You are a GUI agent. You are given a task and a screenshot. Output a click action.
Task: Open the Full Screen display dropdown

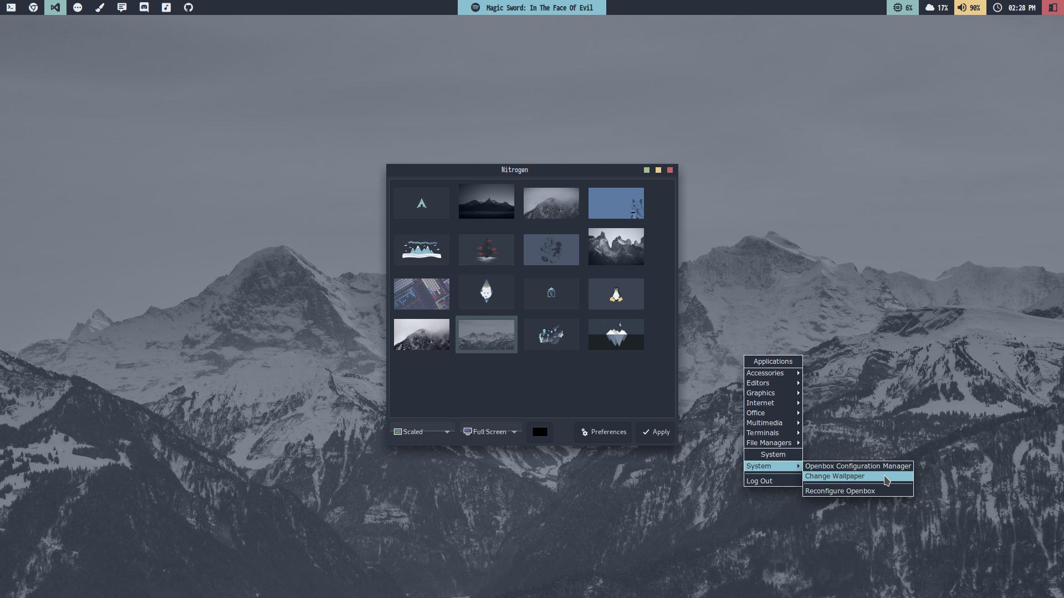[x=490, y=432]
